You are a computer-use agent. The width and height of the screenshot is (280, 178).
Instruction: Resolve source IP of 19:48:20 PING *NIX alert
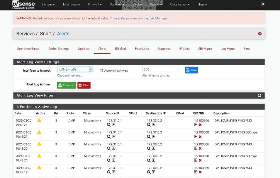[109, 148]
